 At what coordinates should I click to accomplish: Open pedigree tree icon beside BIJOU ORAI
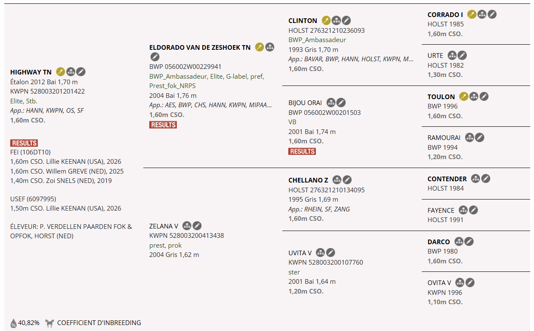(x=331, y=103)
